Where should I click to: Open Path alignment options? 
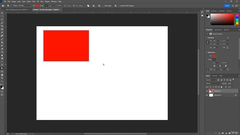pyautogui.click(x=94, y=6)
